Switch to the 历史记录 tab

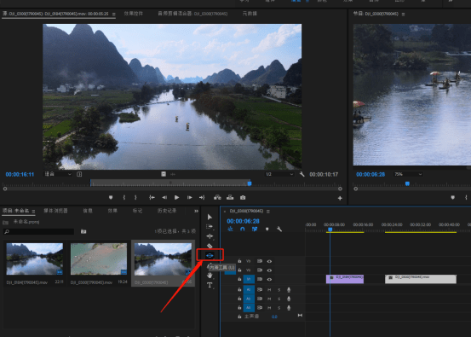(x=167, y=211)
